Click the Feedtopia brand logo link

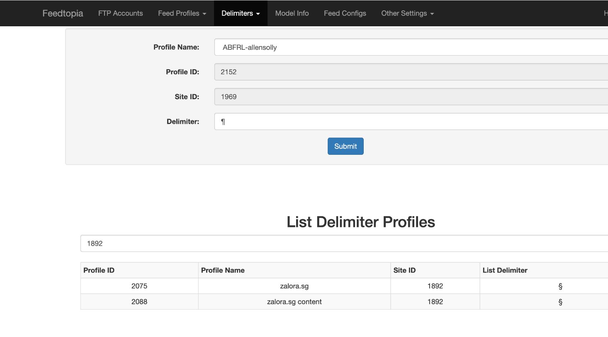click(63, 13)
